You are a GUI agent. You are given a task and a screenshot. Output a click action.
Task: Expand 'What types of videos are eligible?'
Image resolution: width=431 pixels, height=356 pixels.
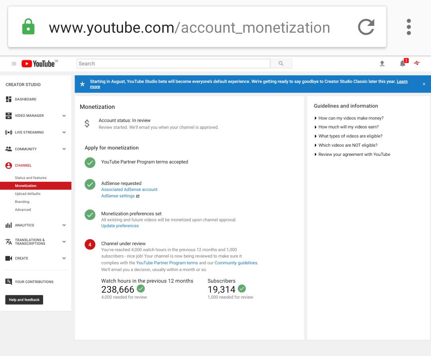[348, 136]
